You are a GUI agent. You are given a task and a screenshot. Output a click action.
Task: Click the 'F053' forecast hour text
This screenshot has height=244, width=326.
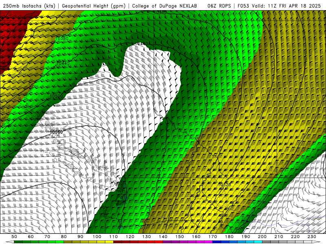click(243, 6)
